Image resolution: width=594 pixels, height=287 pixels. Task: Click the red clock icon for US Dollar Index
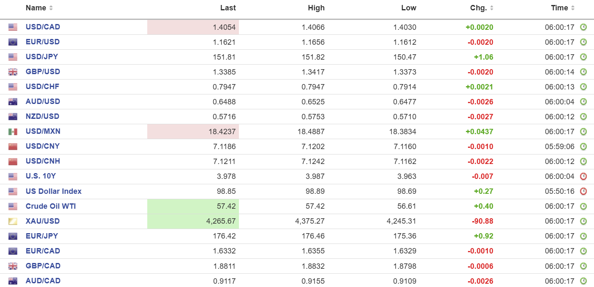[x=583, y=191]
